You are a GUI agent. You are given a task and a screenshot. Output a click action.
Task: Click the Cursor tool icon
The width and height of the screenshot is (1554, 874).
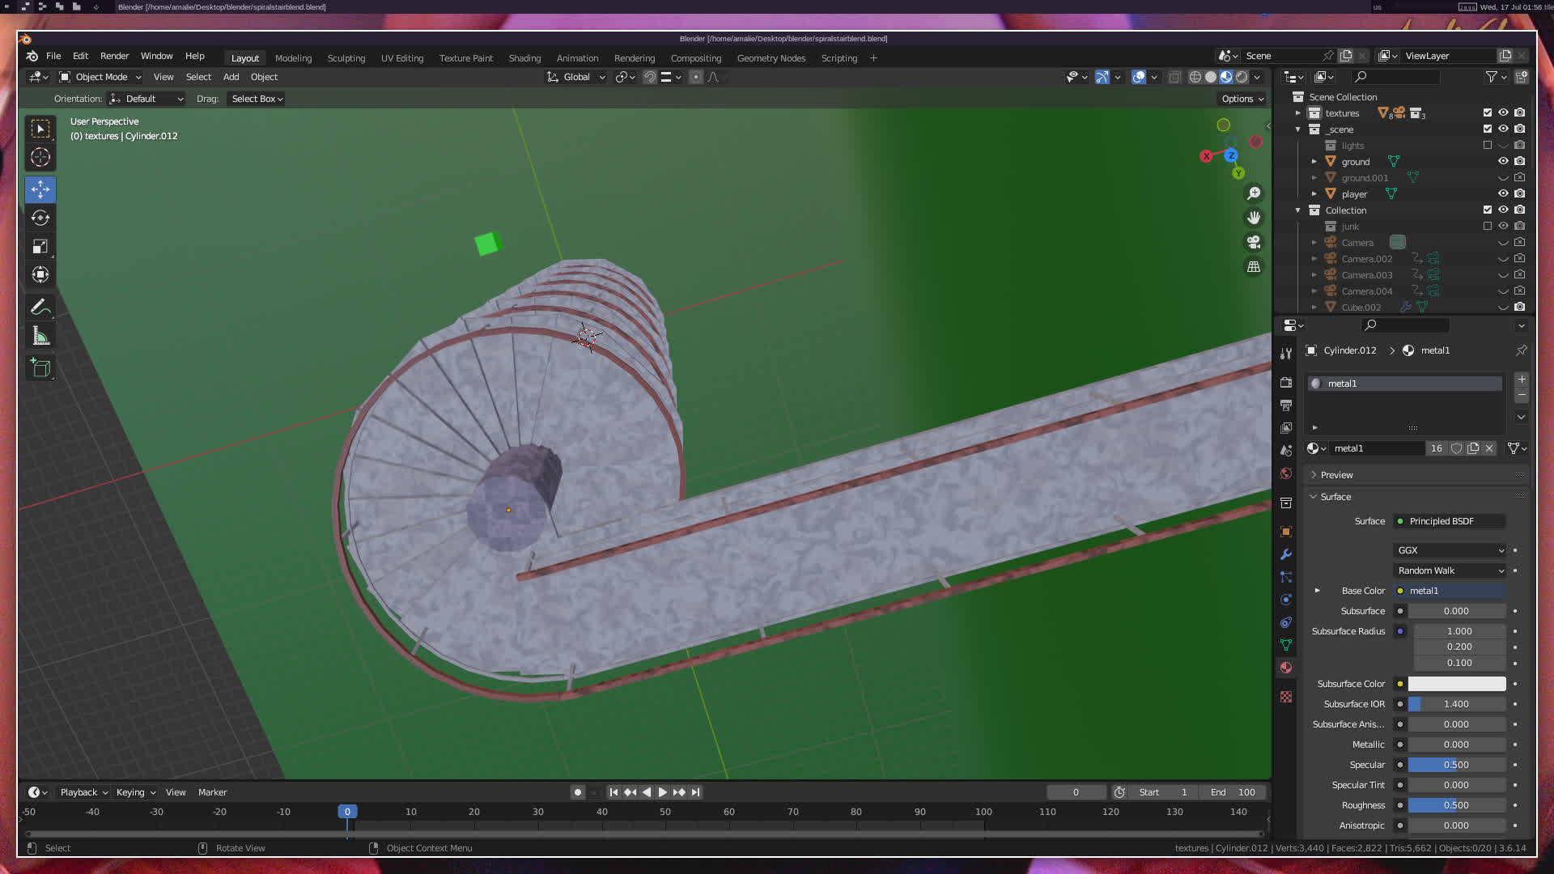click(x=40, y=157)
